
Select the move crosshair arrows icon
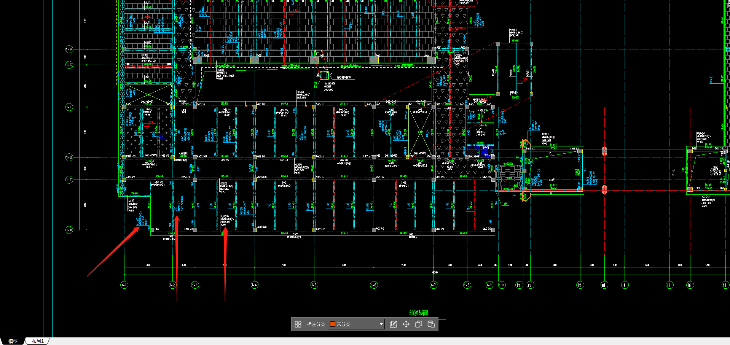click(406, 324)
